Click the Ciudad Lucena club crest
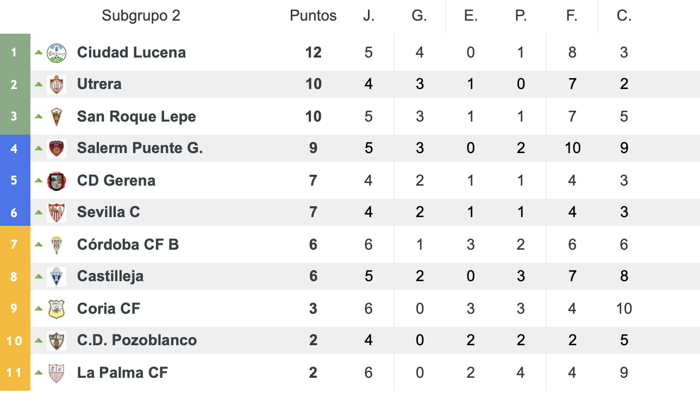The height and width of the screenshot is (393, 700). point(57,53)
